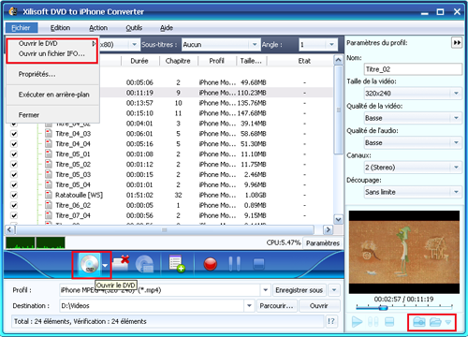Uncheck the Titre_05_04 checkbox
The width and height of the screenshot is (468, 337).
[14, 184]
